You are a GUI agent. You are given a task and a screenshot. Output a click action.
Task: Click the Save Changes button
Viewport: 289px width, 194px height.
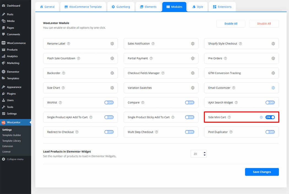click(x=262, y=172)
